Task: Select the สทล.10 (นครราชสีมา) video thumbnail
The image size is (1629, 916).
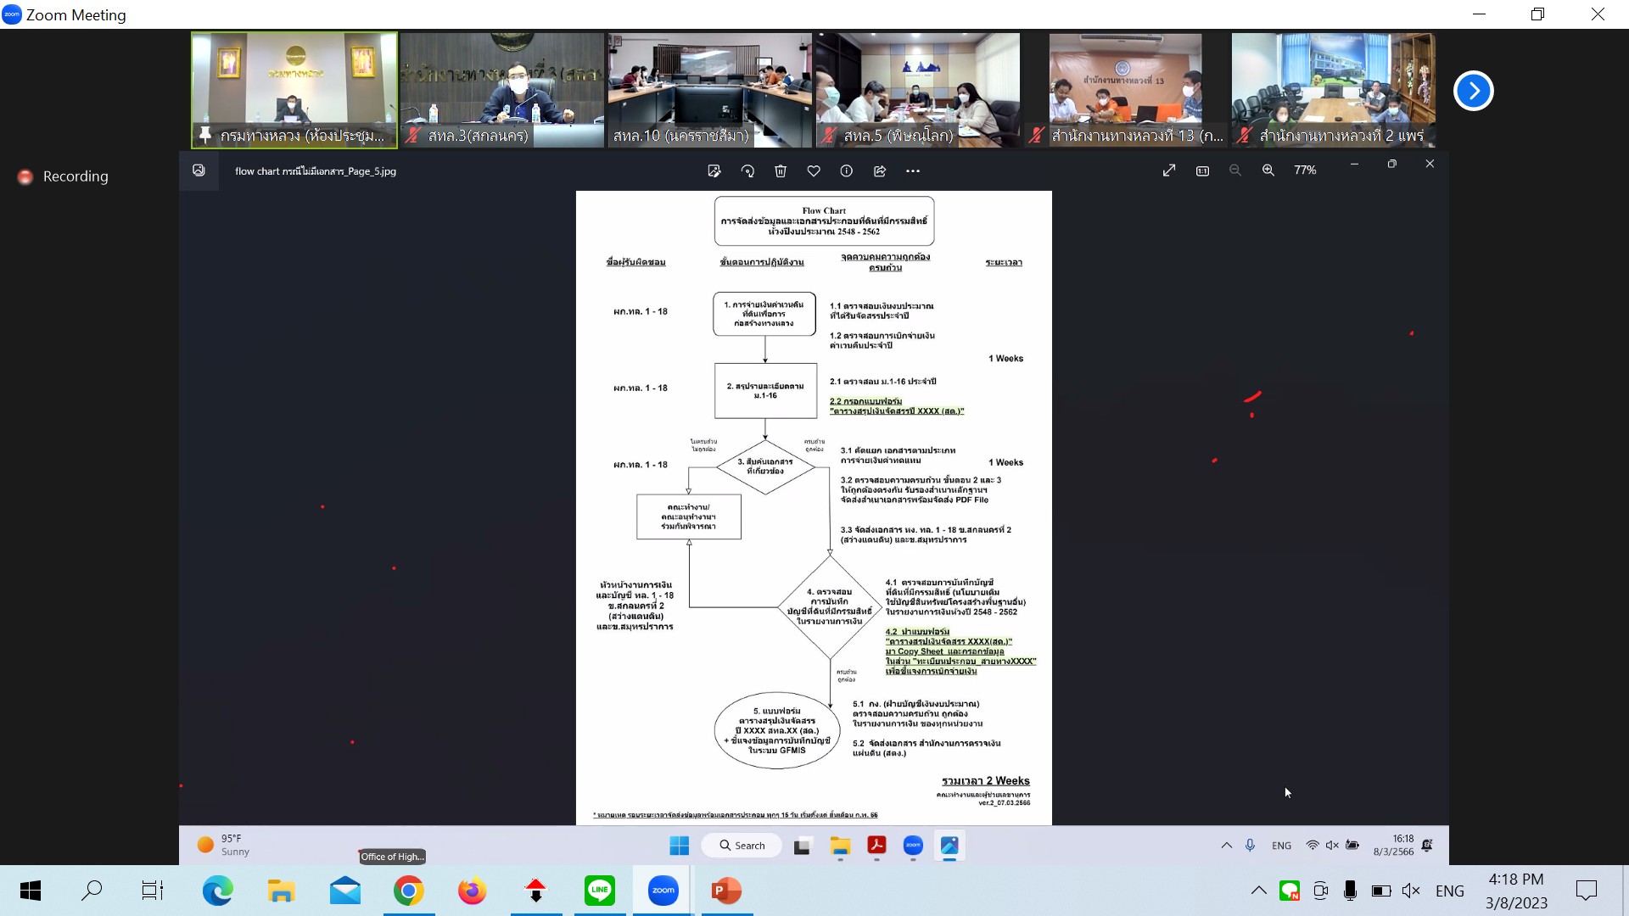Action: point(709,90)
